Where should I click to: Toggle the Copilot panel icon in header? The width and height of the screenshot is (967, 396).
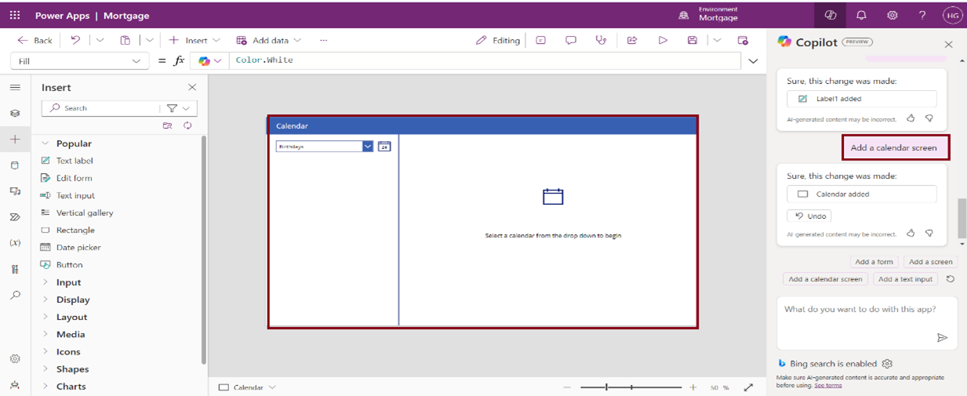(831, 16)
